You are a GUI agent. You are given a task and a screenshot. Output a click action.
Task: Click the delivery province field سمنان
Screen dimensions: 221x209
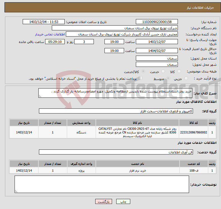[x=157, y=58]
